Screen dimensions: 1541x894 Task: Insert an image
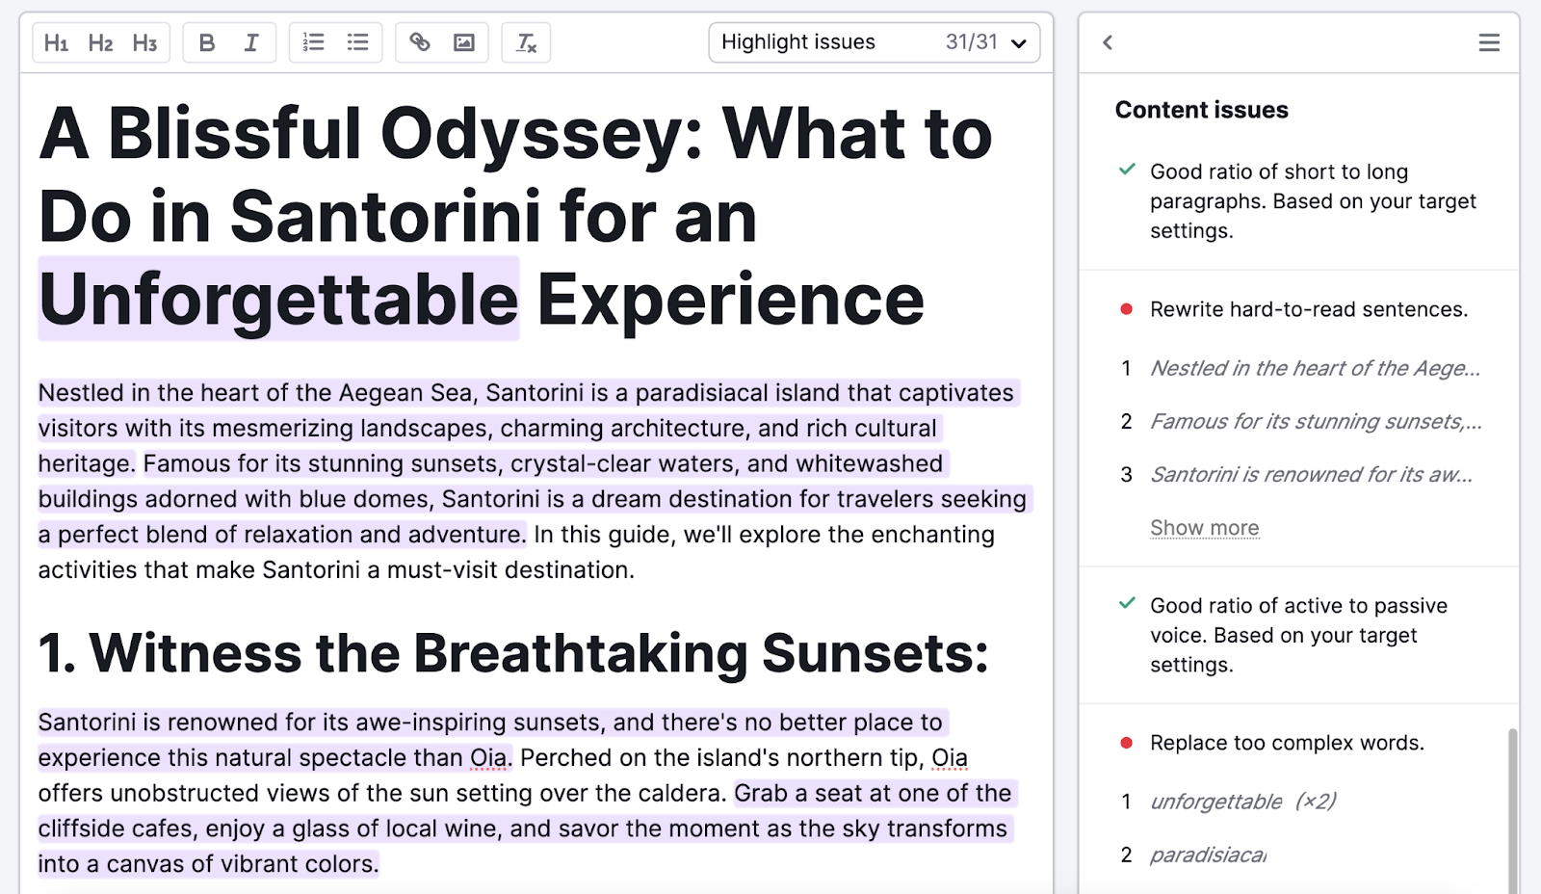coord(464,42)
